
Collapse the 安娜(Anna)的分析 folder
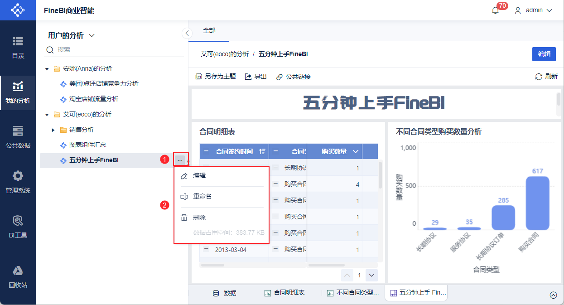pyautogui.click(x=47, y=69)
